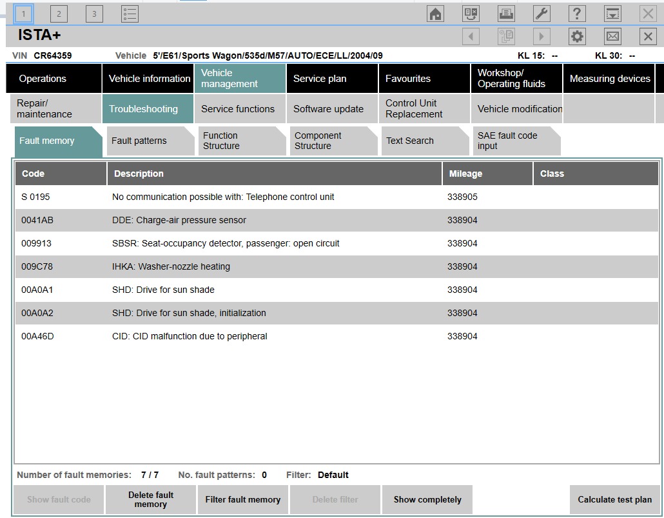Image resolution: width=664 pixels, height=518 pixels.
Task: Click the vehicle data transfer icon
Action: point(471,14)
